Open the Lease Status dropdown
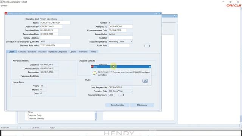The image size is (242, 136). point(132,34)
